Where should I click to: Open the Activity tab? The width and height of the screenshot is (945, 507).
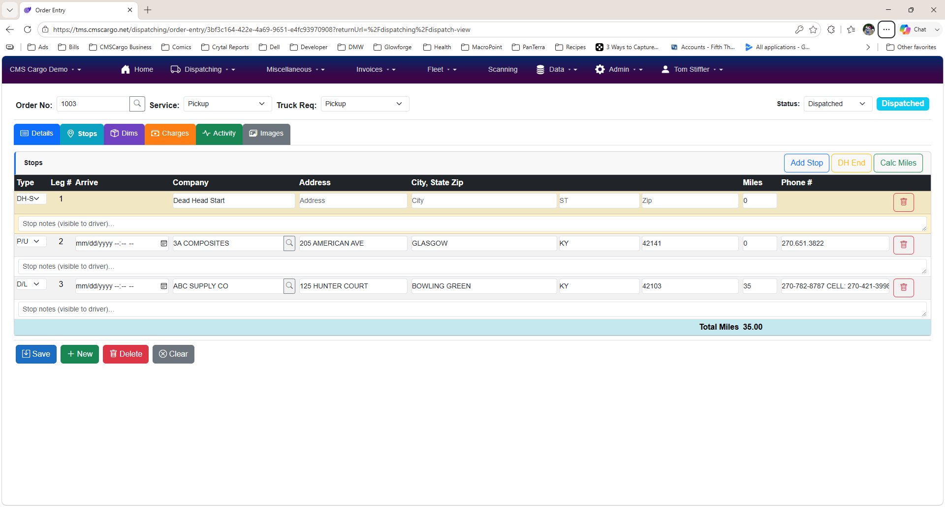pos(219,134)
